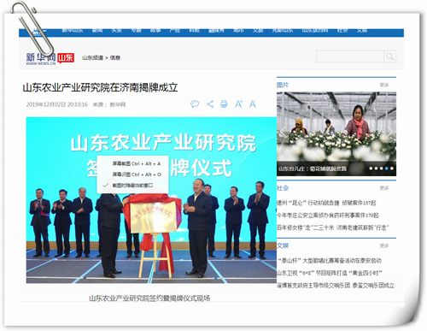Toggle 截图时隐藏当前窗口 checked option
427x331 pixels.
(132, 186)
